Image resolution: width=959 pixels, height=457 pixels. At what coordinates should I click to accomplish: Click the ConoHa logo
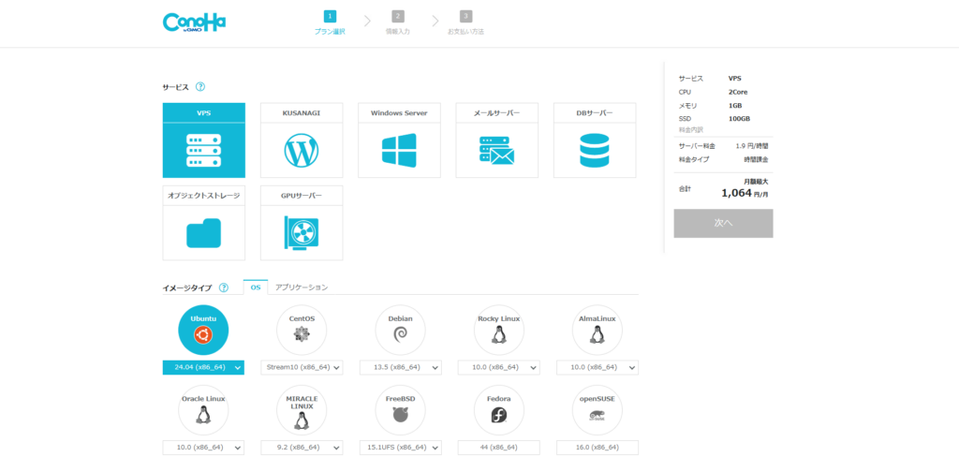click(x=194, y=22)
